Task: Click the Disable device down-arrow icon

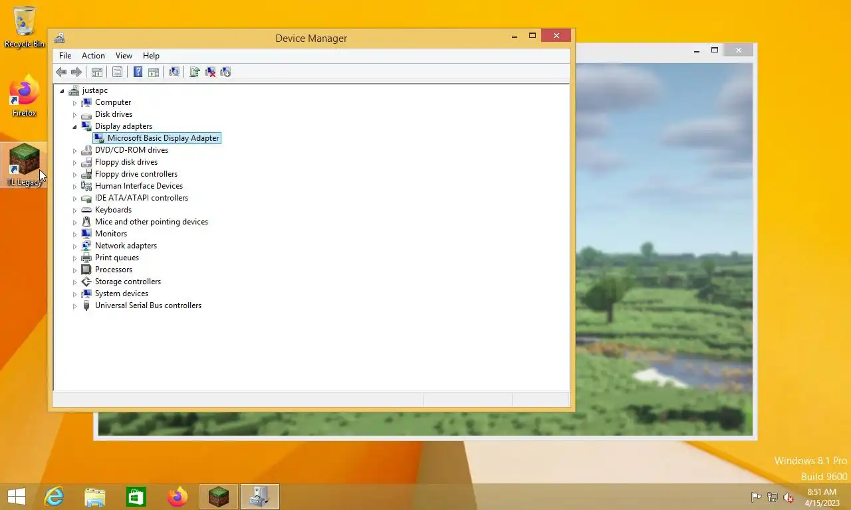Action: click(x=225, y=72)
